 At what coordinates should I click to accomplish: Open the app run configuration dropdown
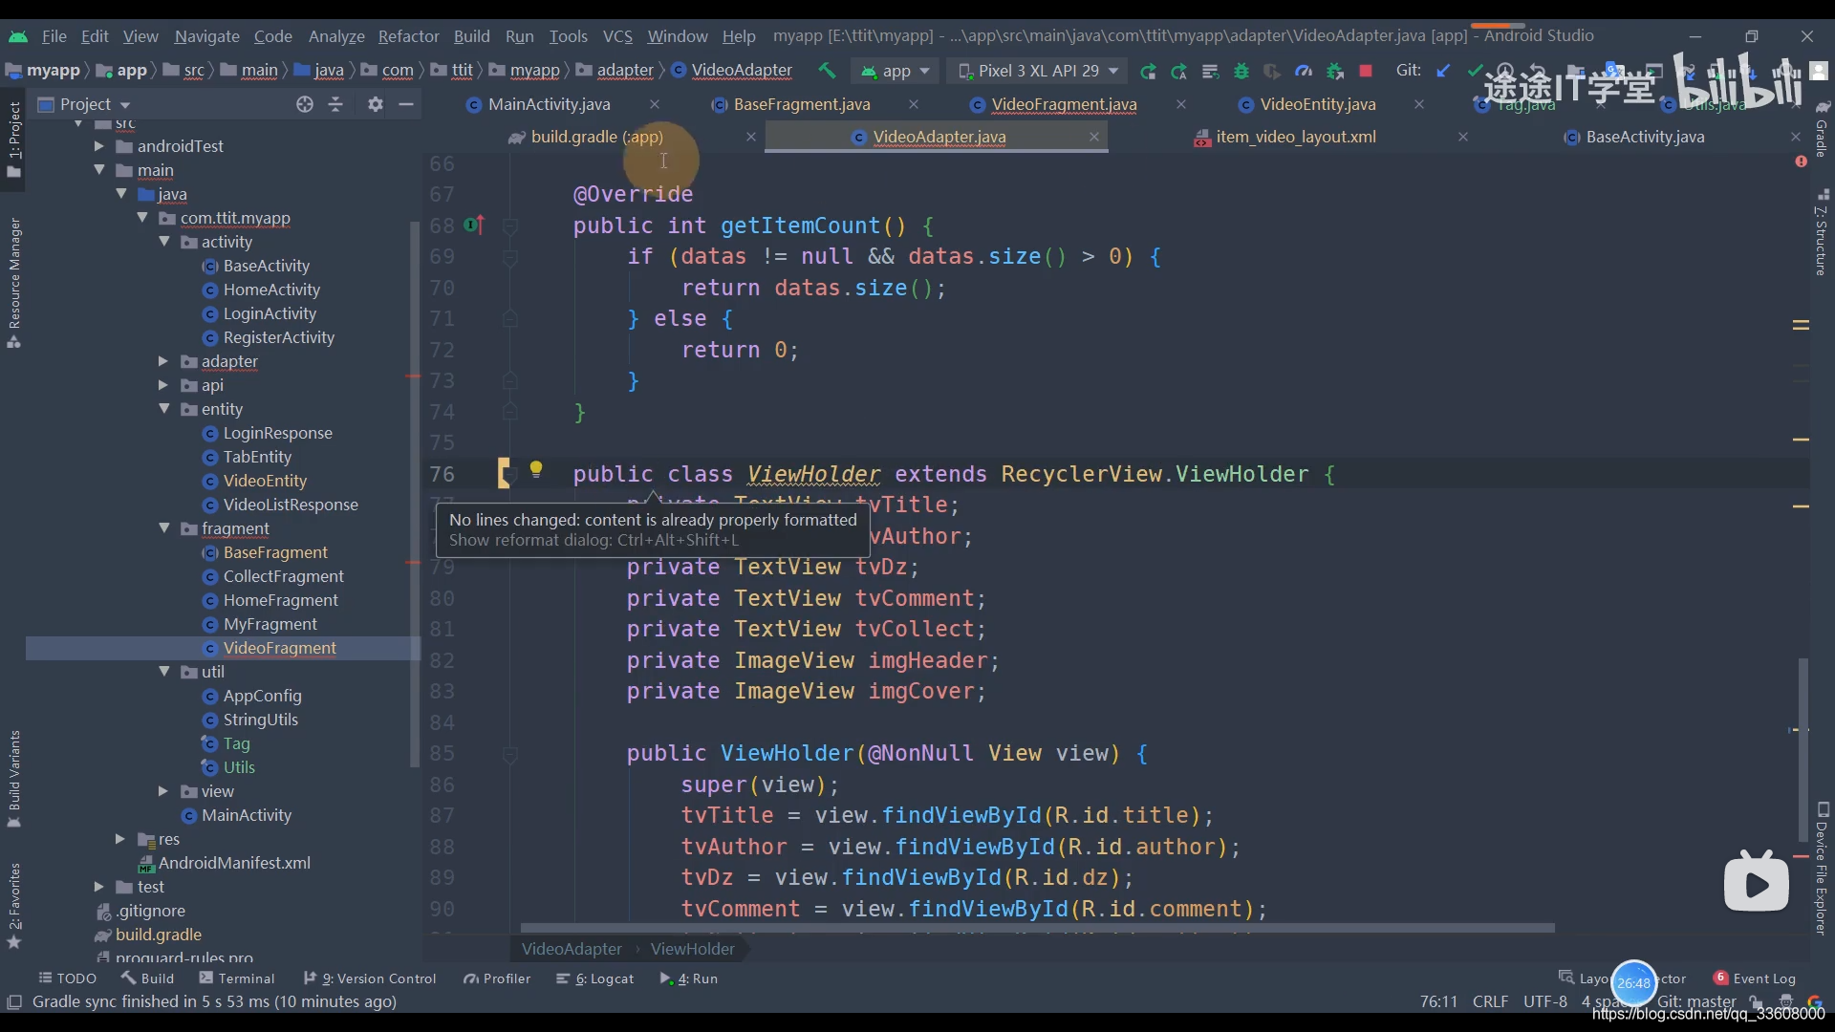click(x=896, y=71)
